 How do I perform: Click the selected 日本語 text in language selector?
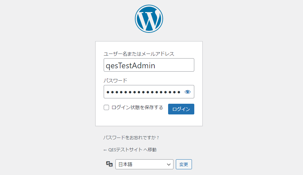125,164
